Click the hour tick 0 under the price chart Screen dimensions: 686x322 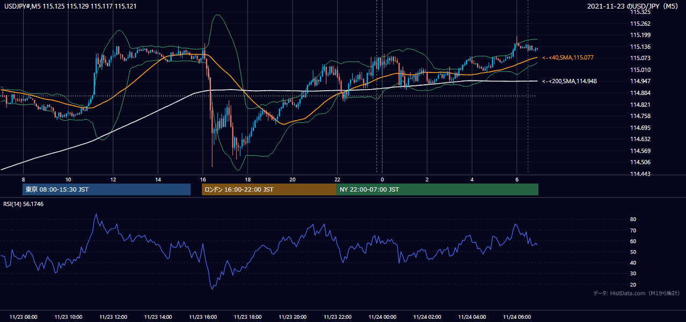click(382, 179)
